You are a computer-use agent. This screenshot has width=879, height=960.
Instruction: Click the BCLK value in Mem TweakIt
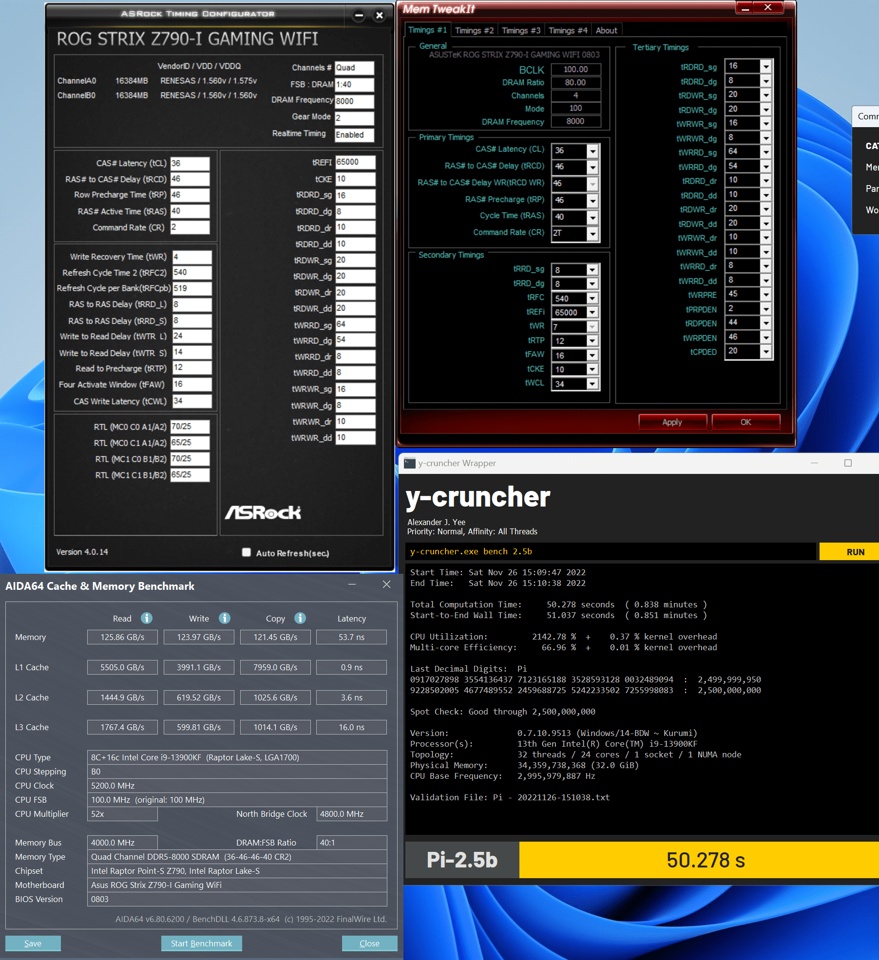pyautogui.click(x=575, y=70)
